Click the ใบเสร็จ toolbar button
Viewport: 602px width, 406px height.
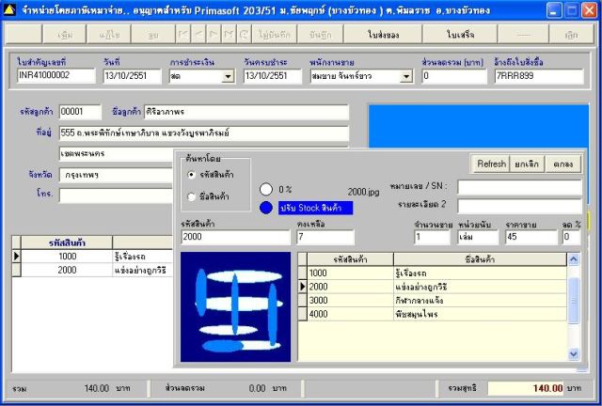(x=461, y=34)
